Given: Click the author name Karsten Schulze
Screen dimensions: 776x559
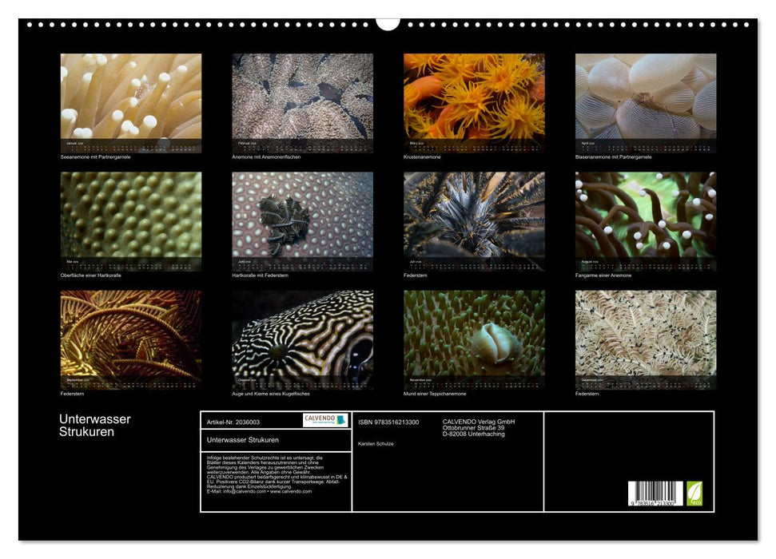Looking at the screenshot, I should pos(376,443).
